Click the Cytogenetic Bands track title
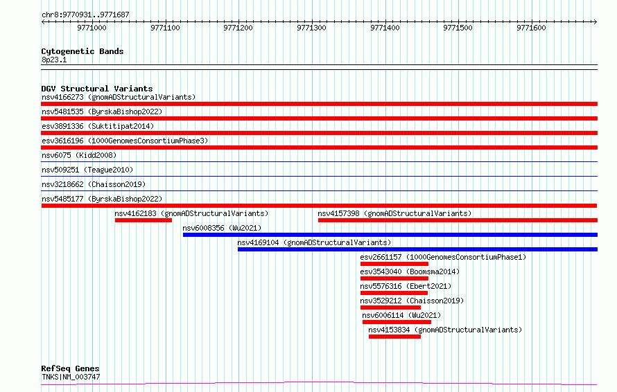Image resolution: width=617 pixels, height=392 pixels. (82, 51)
